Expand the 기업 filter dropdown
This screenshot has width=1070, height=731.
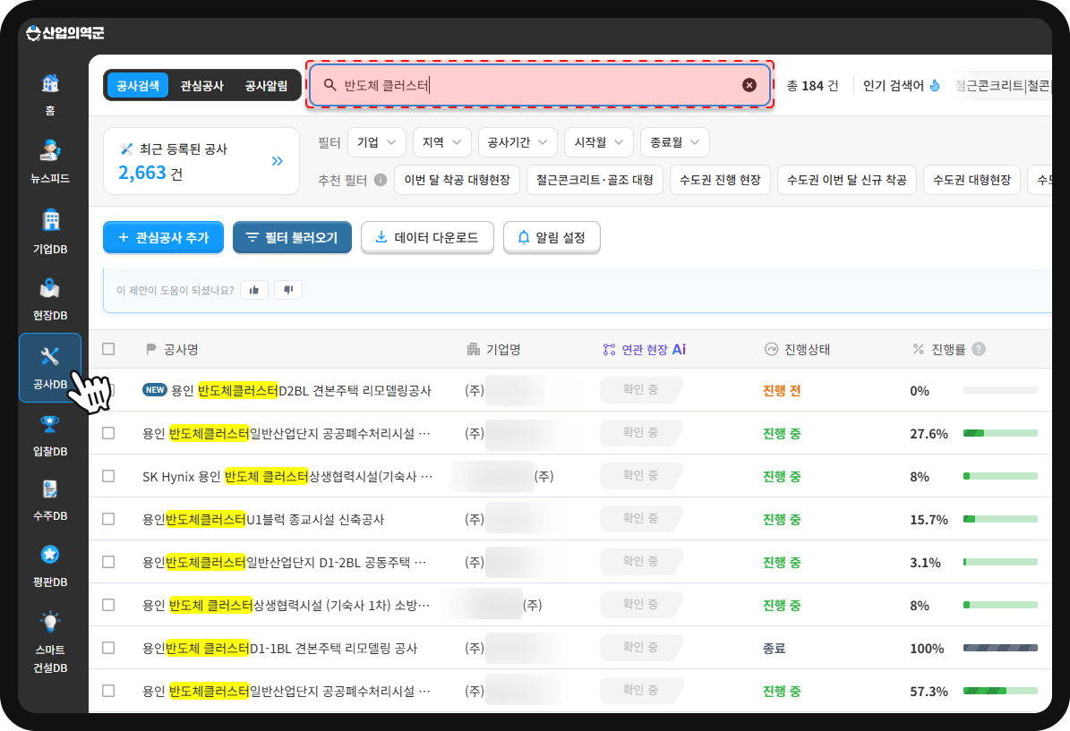(x=377, y=142)
